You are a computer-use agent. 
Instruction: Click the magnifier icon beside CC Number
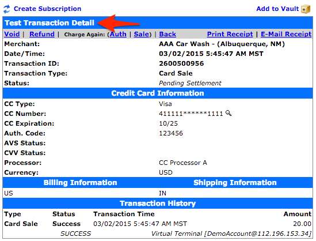[x=229, y=113]
